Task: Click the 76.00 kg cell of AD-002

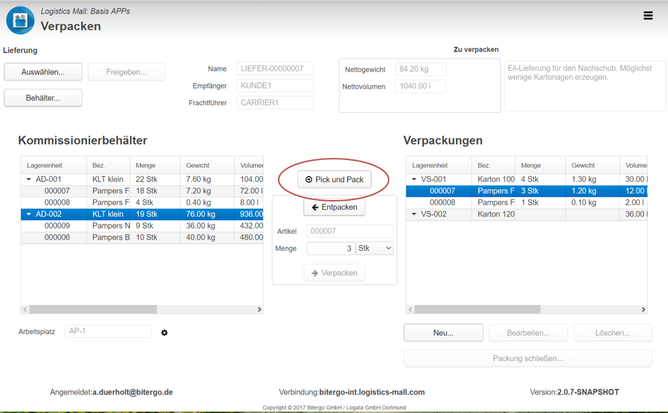Action: (207, 214)
